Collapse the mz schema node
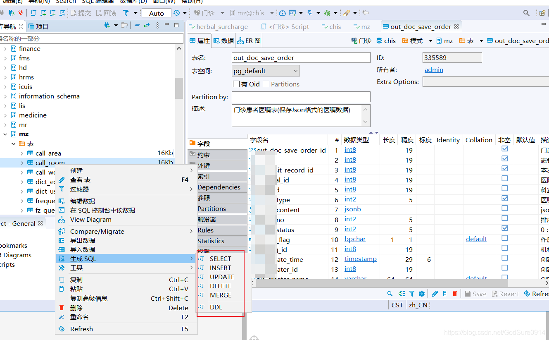549x340 pixels. click(5, 134)
